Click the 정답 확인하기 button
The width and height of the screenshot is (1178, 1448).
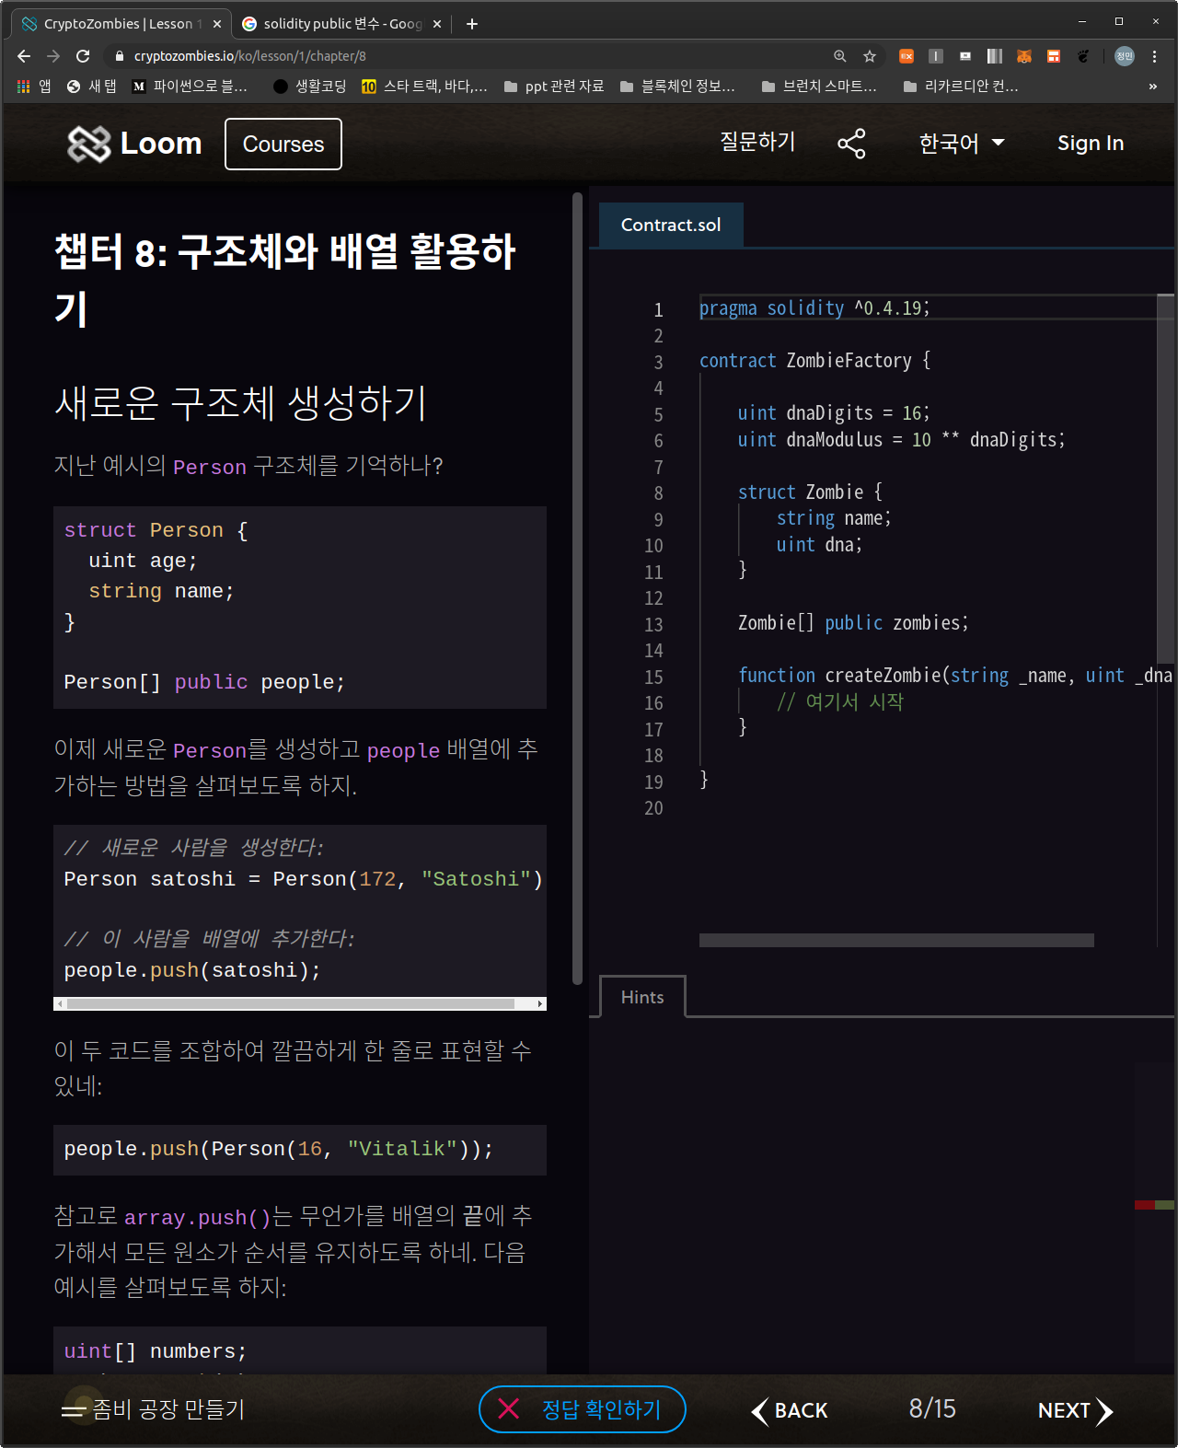(x=583, y=1409)
